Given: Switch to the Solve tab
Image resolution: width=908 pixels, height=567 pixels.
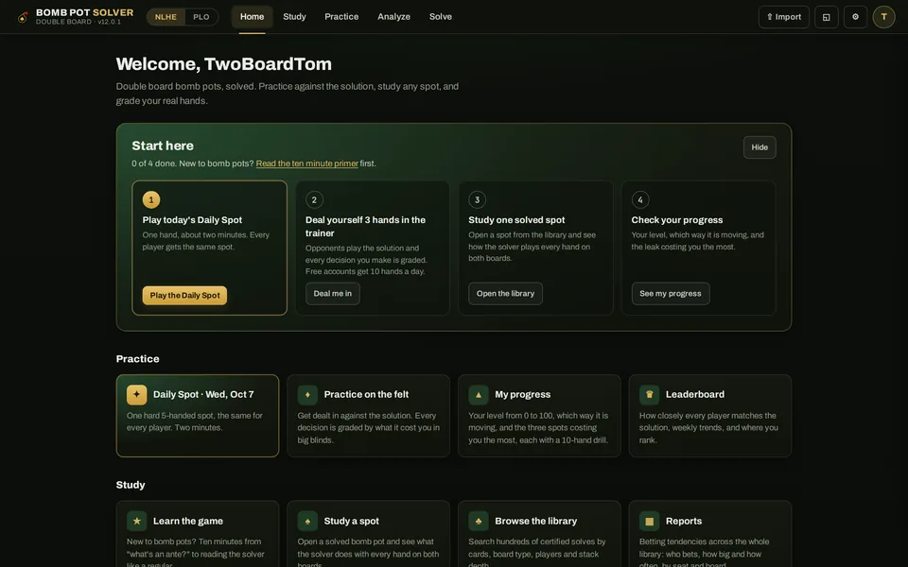Looking at the screenshot, I should tap(441, 17).
